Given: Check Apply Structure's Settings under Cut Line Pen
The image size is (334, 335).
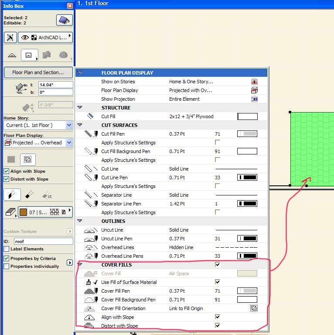Looking at the screenshot, I should (x=218, y=186).
